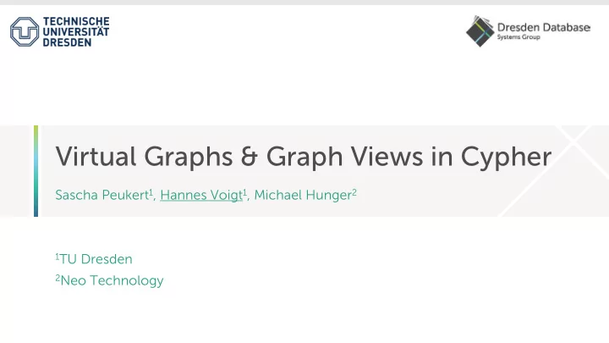
Task: Click author name Sascha Peukert
Action: (x=102, y=195)
